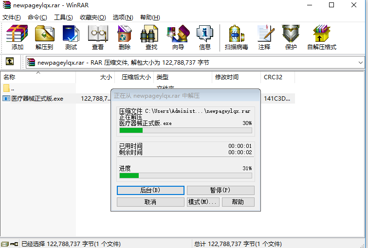The image size is (368, 248).
Task: Click the 已用时间 value 00:00:01
Action: 240,146
